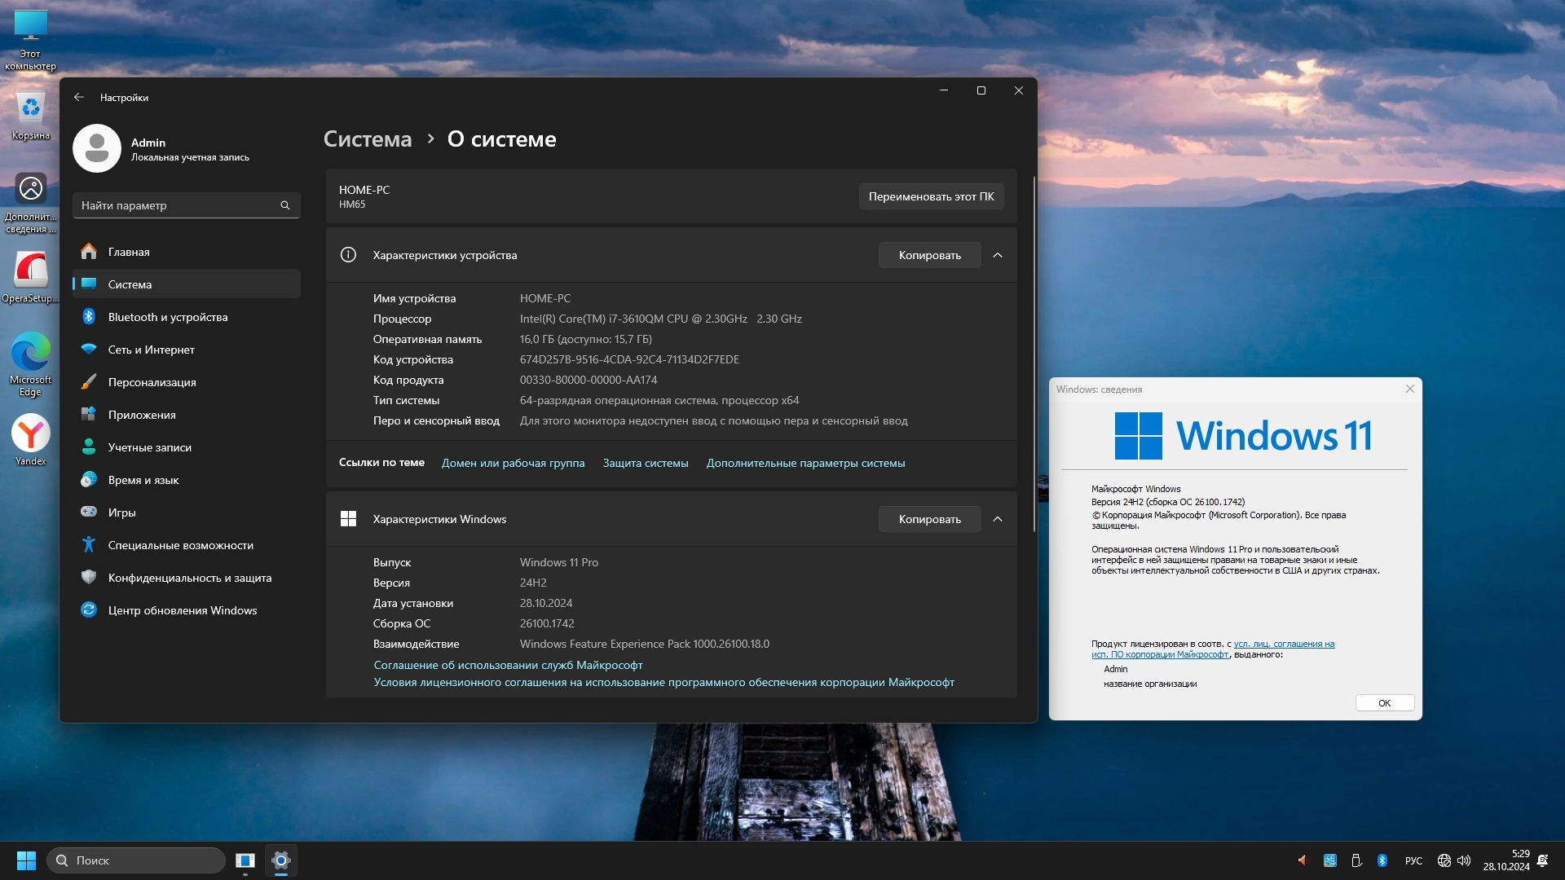
Task: Select Учетные записи in sidebar
Action: tap(149, 447)
